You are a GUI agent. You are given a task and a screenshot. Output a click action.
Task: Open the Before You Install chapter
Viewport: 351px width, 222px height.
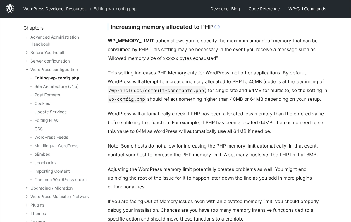[47, 53]
